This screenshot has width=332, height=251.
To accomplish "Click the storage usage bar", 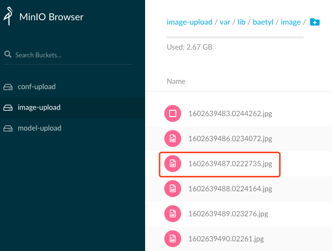I will point(235,38).
